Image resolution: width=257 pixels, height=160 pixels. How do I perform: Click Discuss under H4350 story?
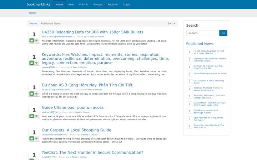(x=101, y=37)
